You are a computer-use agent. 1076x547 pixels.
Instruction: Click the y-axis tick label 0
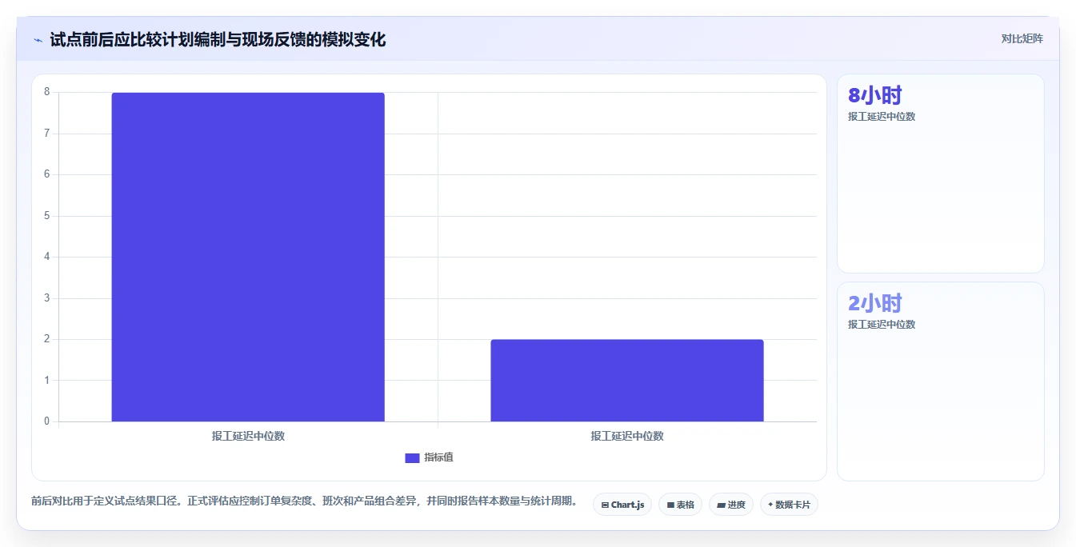(47, 421)
